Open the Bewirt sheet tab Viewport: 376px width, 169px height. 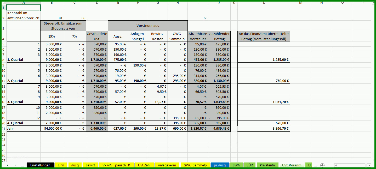(x=90, y=165)
